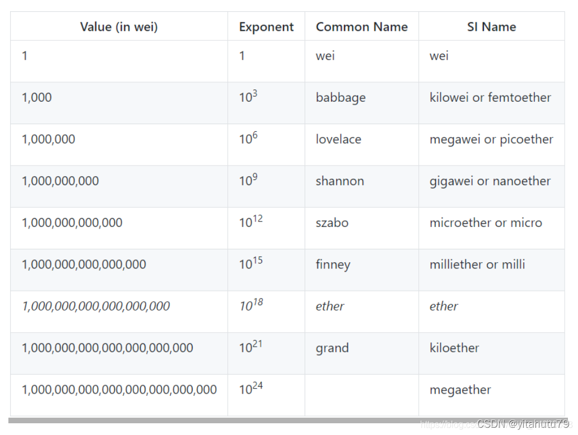Click the common name 'szabo'
Viewport: 578px width, 435px height.
[x=332, y=223]
